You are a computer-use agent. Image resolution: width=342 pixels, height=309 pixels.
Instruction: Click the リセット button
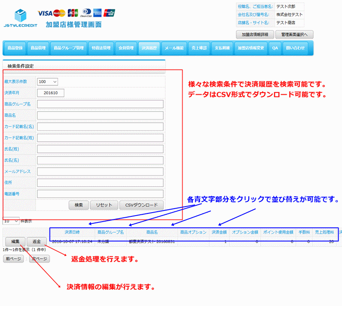(104, 205)
